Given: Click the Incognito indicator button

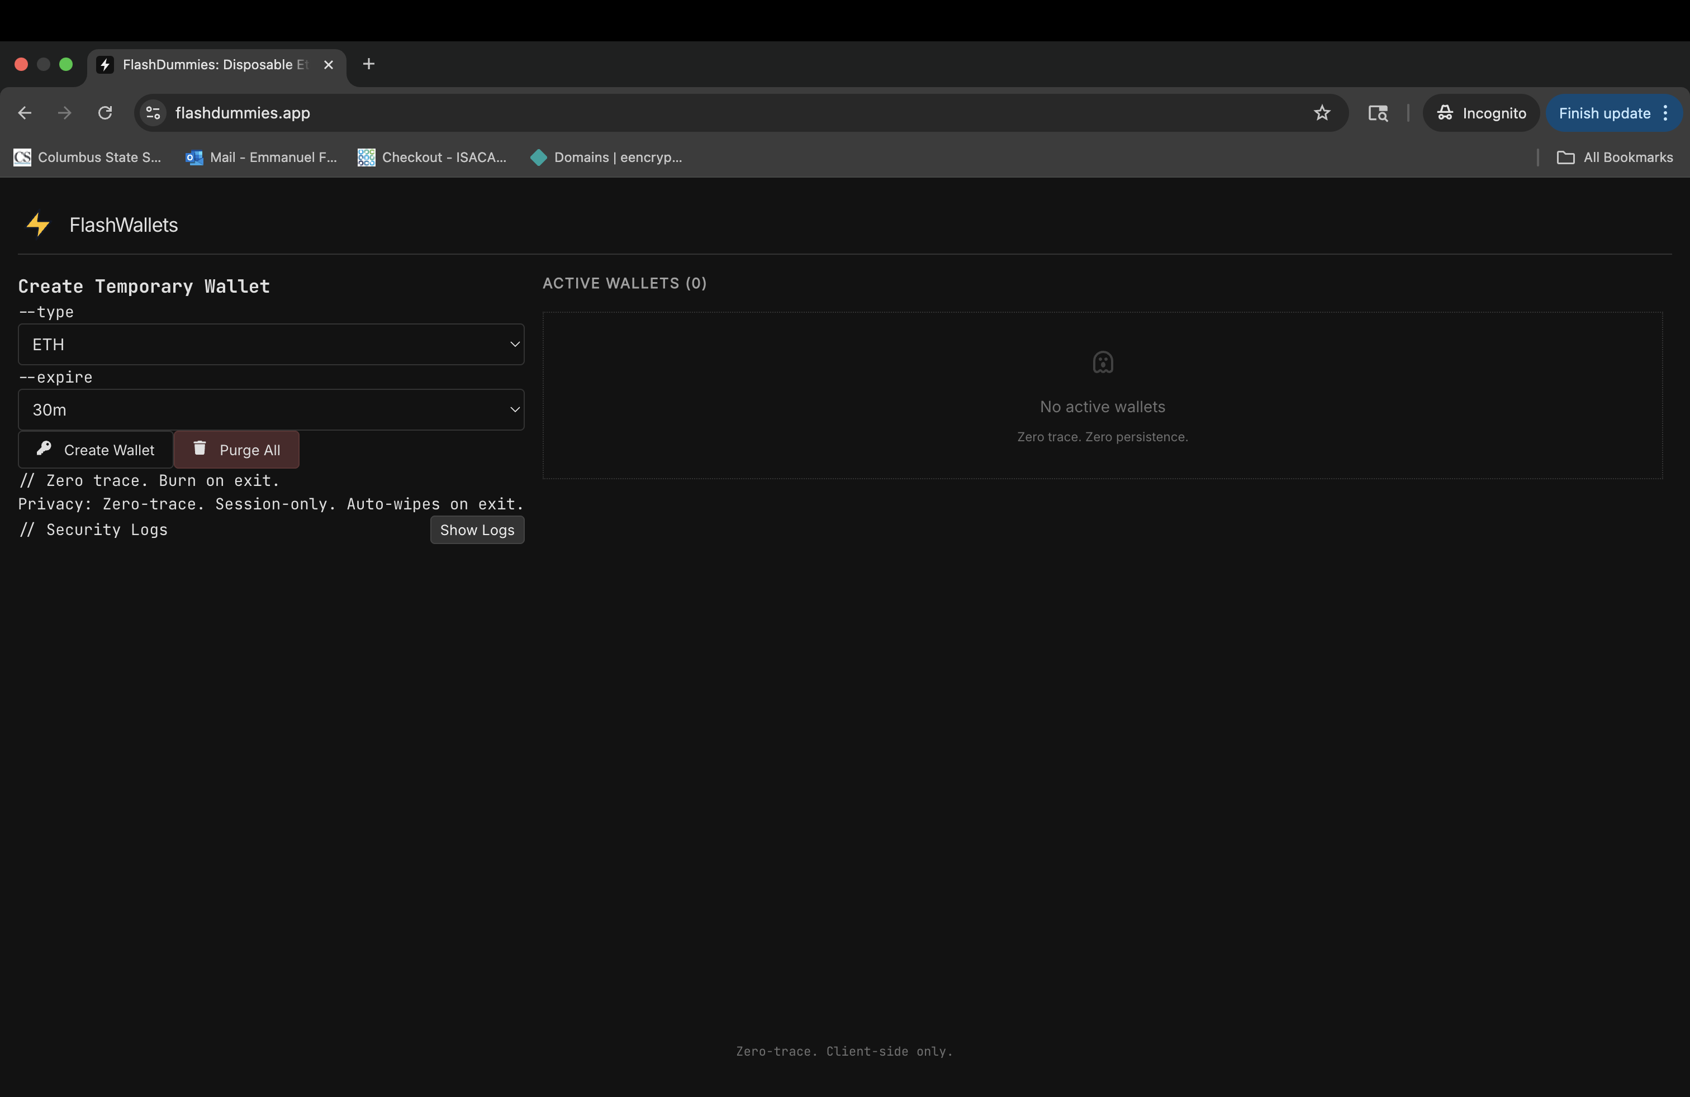Looking at the screenshot, I should [x=1481, y=113].
